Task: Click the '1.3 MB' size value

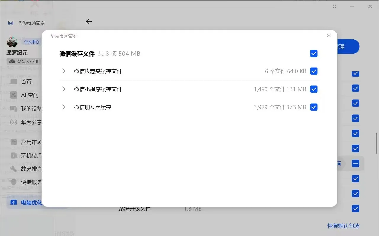Action: coord(193,209)
